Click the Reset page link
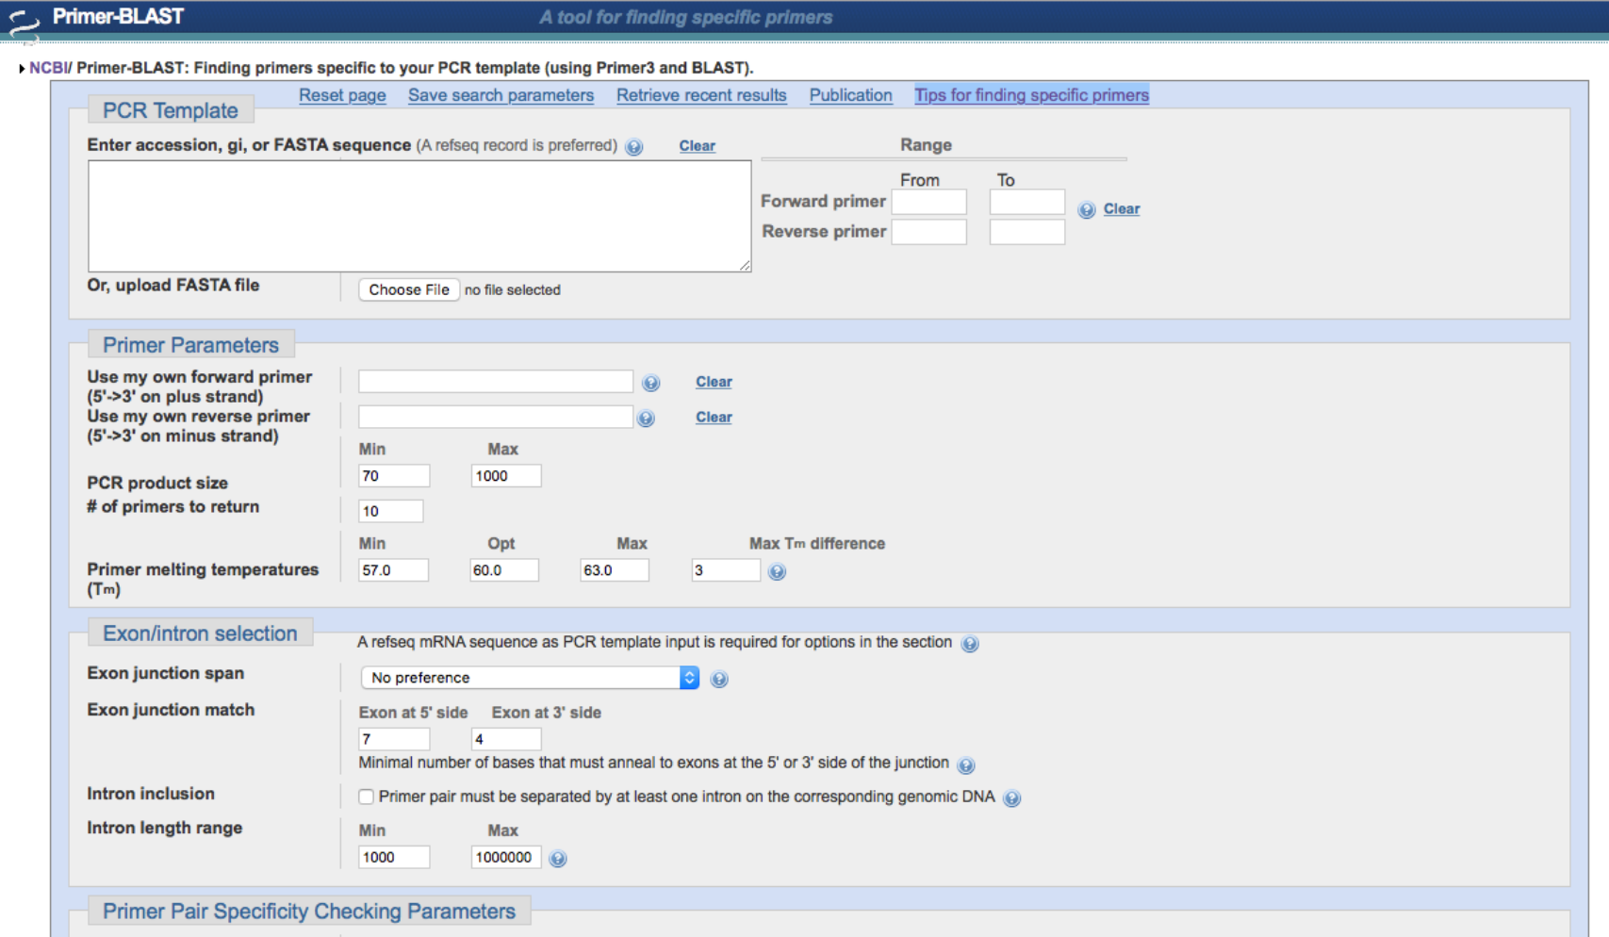This screenshot has height=937, width=1609. pyautogui.click(x=342, y=95)
